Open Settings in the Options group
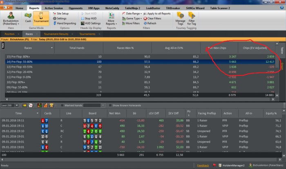The height and width of the screenshot is (169, 286). tap(60, 18)
